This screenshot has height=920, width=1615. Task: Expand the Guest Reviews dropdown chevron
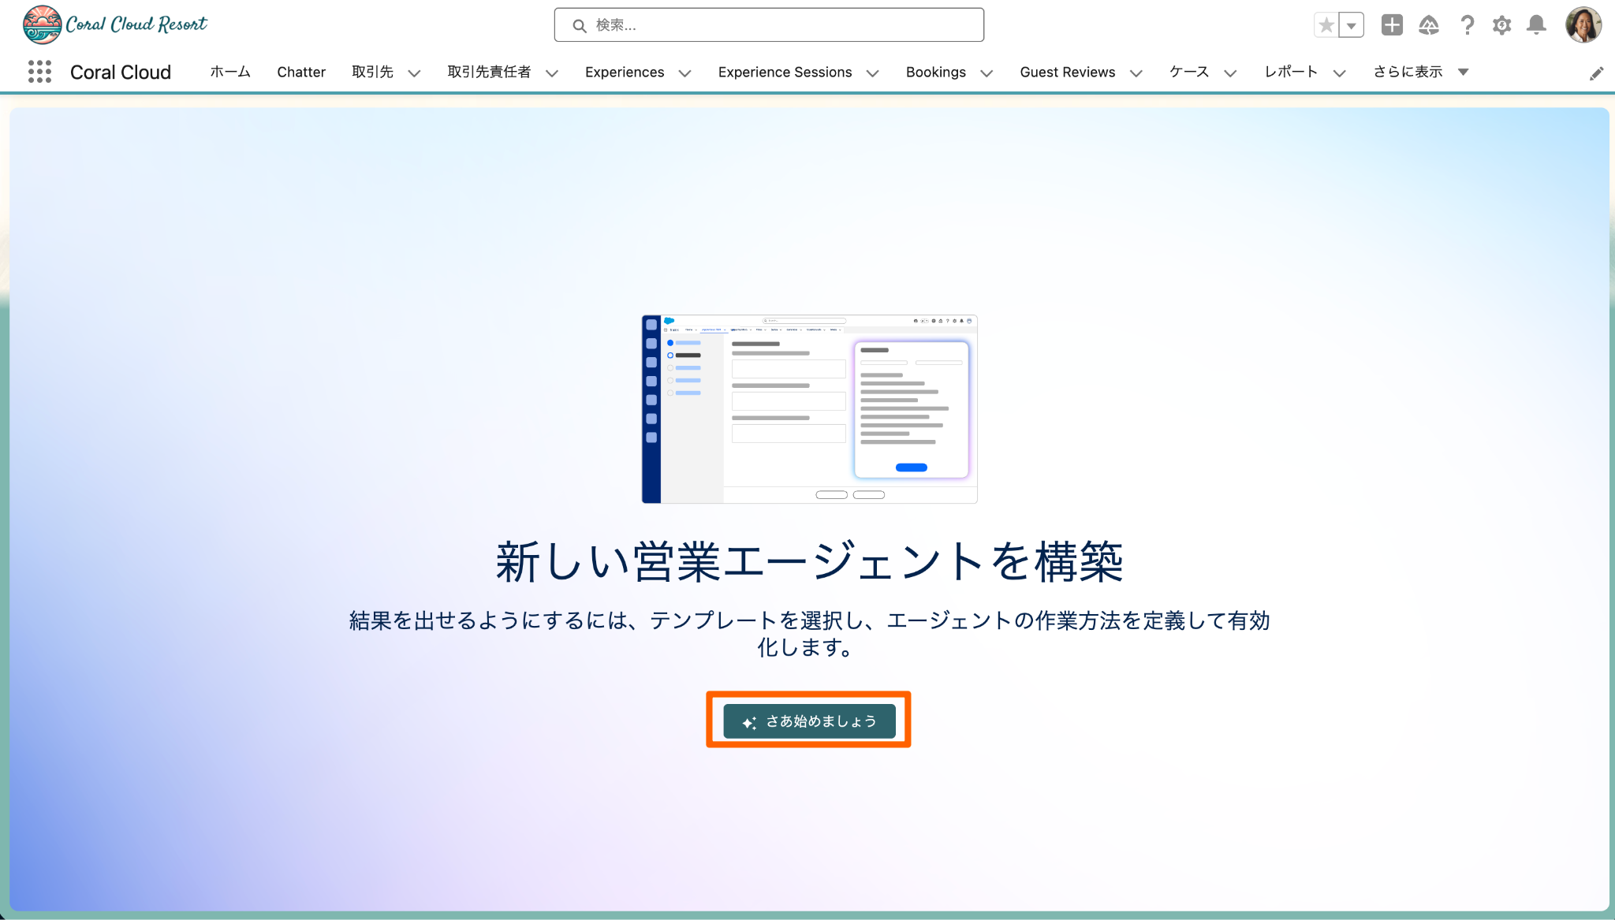tap(1136, 73)
